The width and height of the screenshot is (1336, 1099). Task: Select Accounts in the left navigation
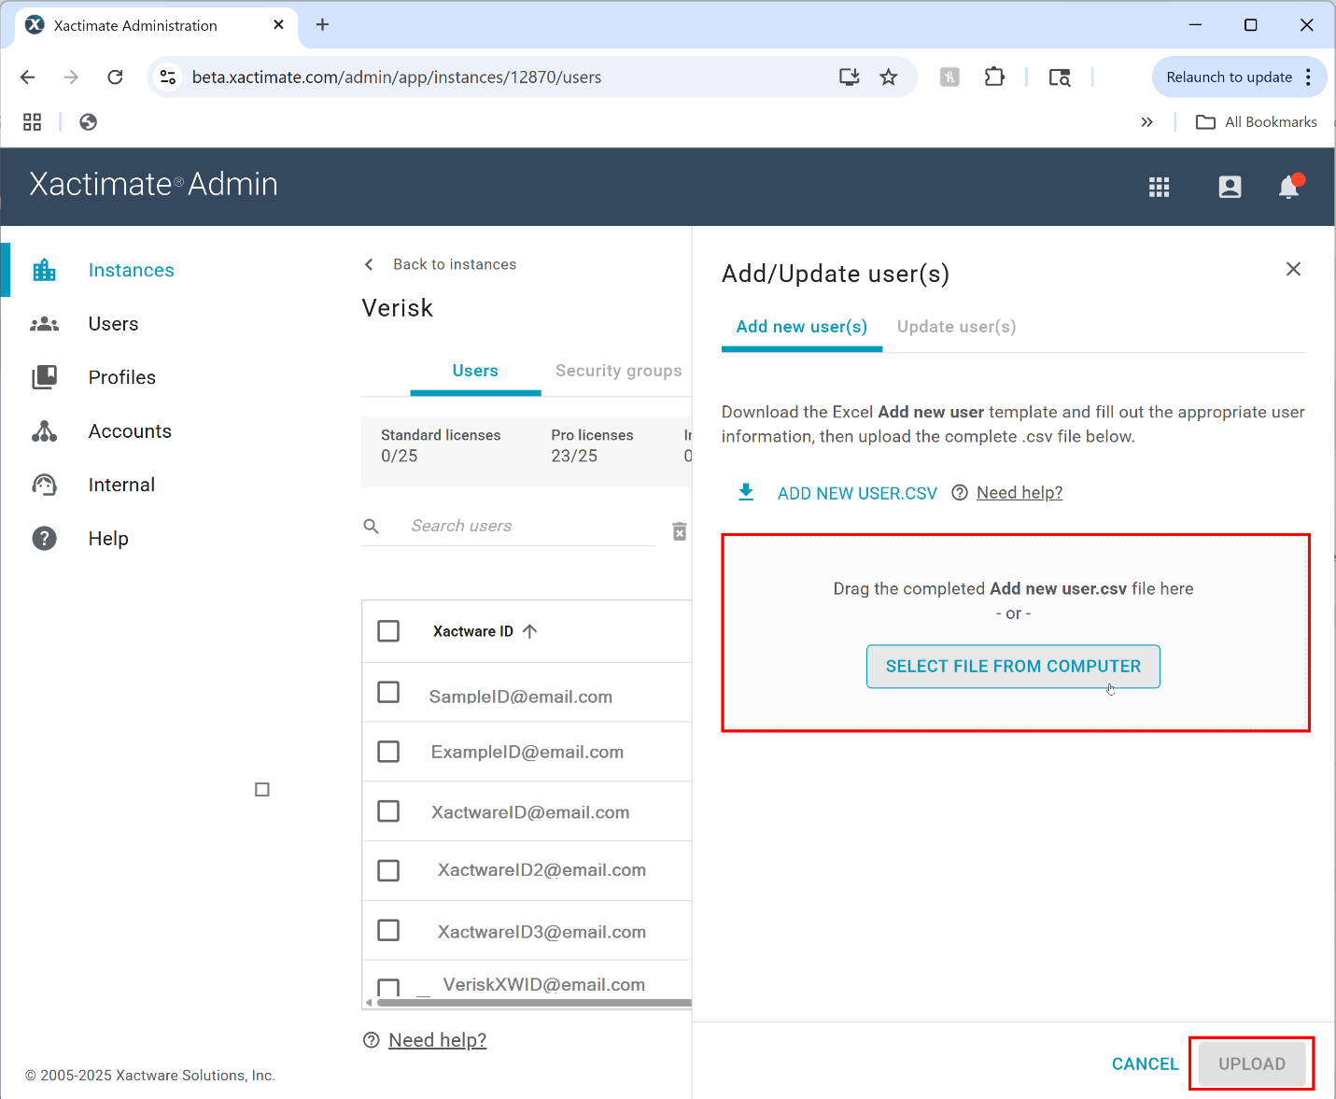click(130, 431)
